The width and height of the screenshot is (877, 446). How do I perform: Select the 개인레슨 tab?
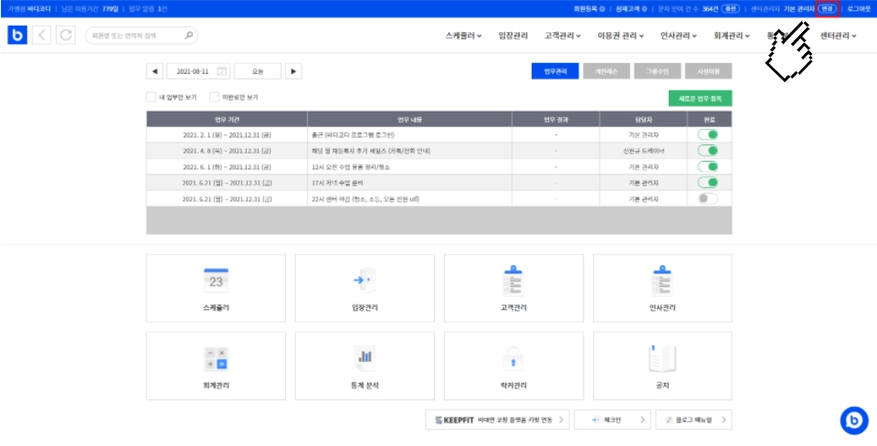(607, 71)
